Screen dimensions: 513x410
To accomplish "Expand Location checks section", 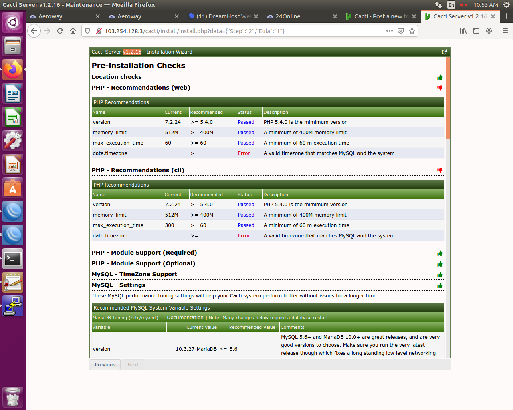I will (117, 77).
